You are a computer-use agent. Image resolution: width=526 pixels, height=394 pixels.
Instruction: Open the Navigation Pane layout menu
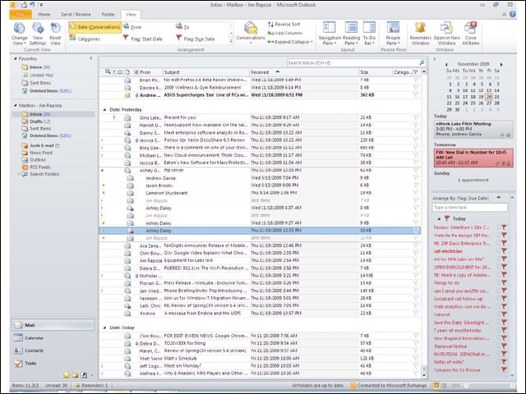329,34
